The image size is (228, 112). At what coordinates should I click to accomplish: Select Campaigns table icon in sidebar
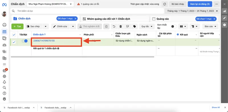coord(4,32)
